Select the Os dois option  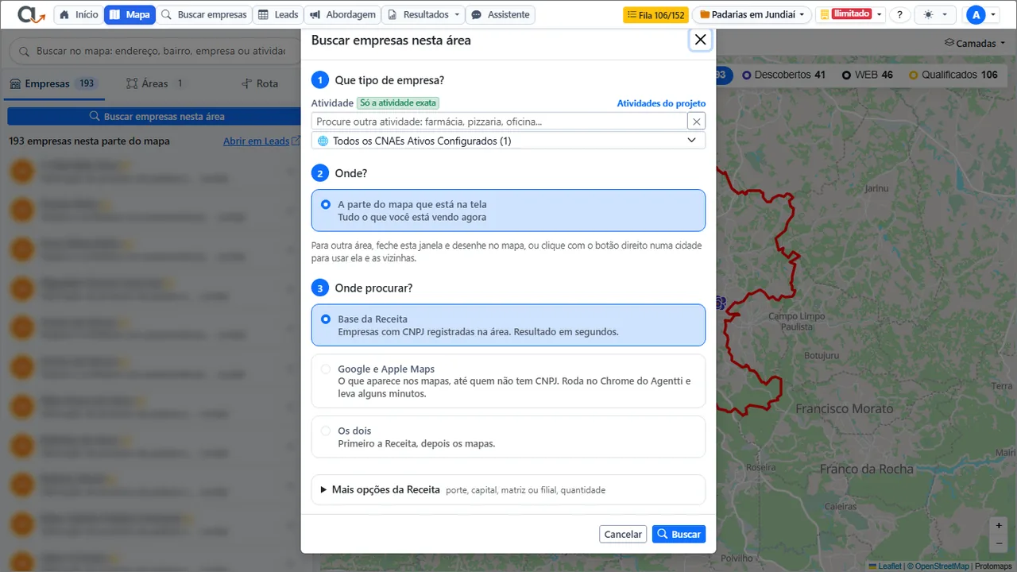508,437
